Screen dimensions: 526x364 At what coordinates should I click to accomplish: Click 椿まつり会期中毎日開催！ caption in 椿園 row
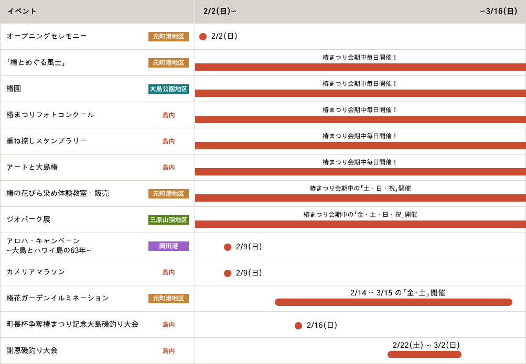click(x=360, y=83)
